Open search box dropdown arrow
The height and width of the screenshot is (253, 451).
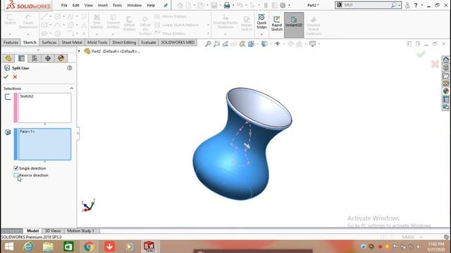[x=400, y=5]
